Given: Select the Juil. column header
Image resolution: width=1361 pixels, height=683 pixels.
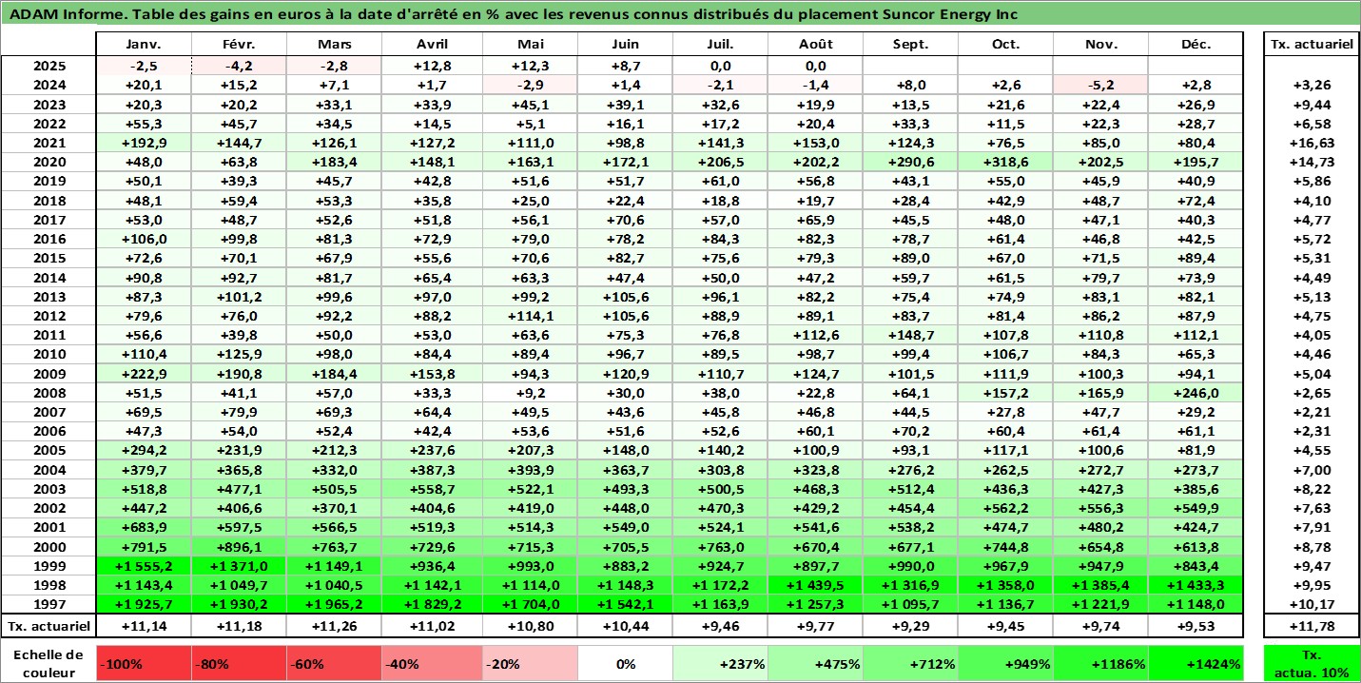Looking at the screenshot, I should tap(721, 45).
